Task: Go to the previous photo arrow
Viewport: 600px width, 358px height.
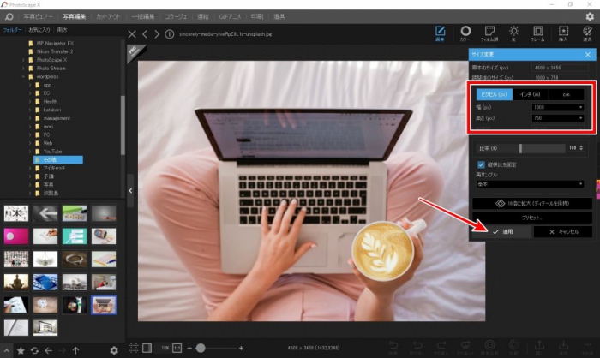Action: 145,34
